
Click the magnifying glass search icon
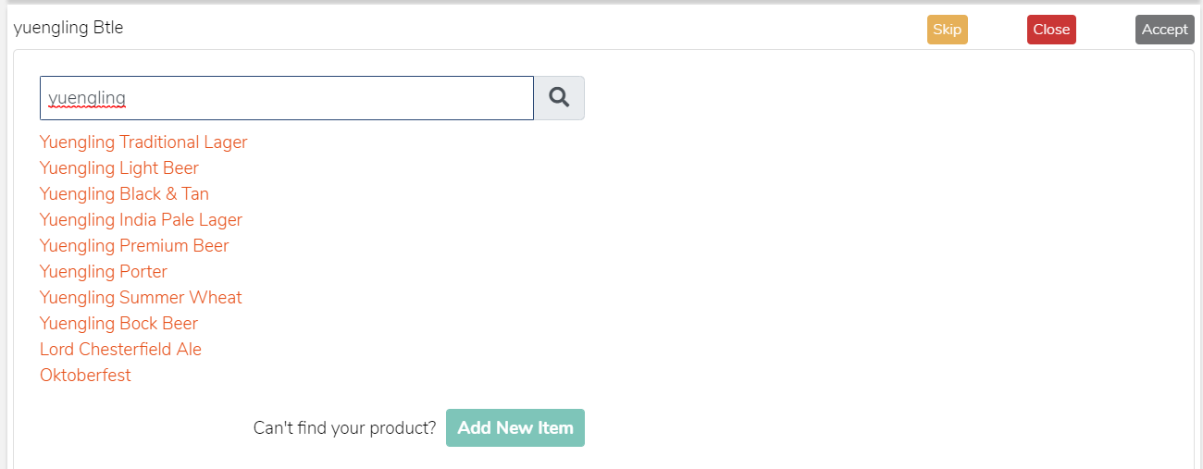[559, 98]
